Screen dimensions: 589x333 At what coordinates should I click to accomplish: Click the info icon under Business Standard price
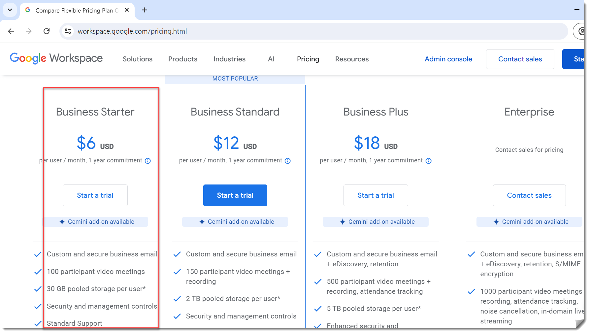click(x=288, y=161)
